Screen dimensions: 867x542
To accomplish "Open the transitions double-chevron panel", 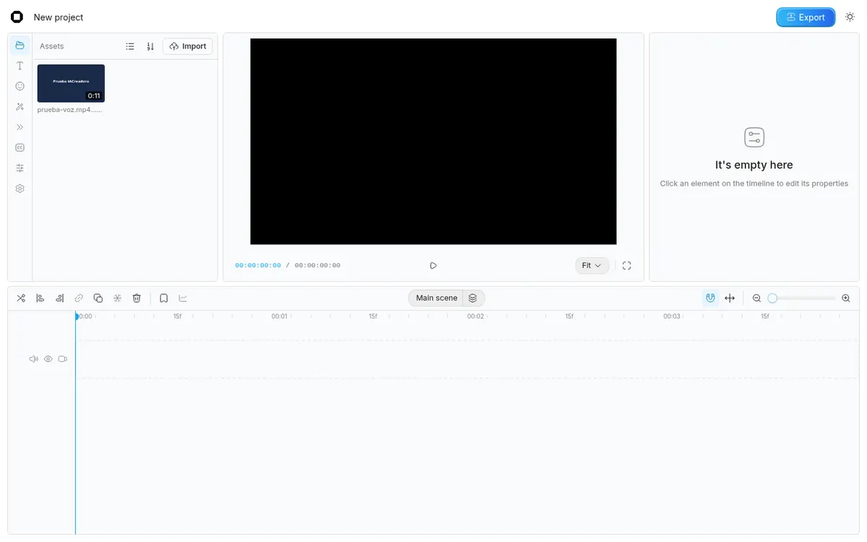I will (x=20, y=127).
